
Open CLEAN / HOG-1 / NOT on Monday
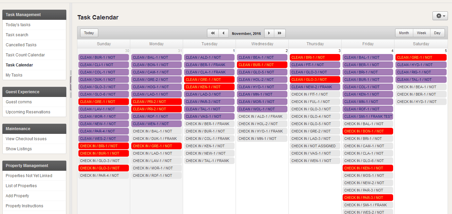pos(157,87)
